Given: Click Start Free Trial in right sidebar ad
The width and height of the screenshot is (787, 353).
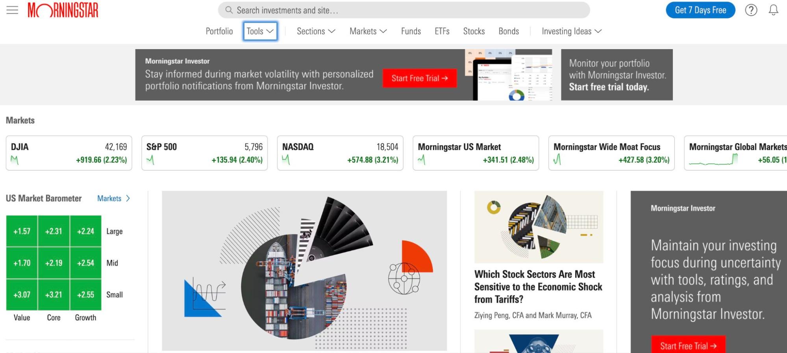Looking at the screenshot, I should pos(688,346).
